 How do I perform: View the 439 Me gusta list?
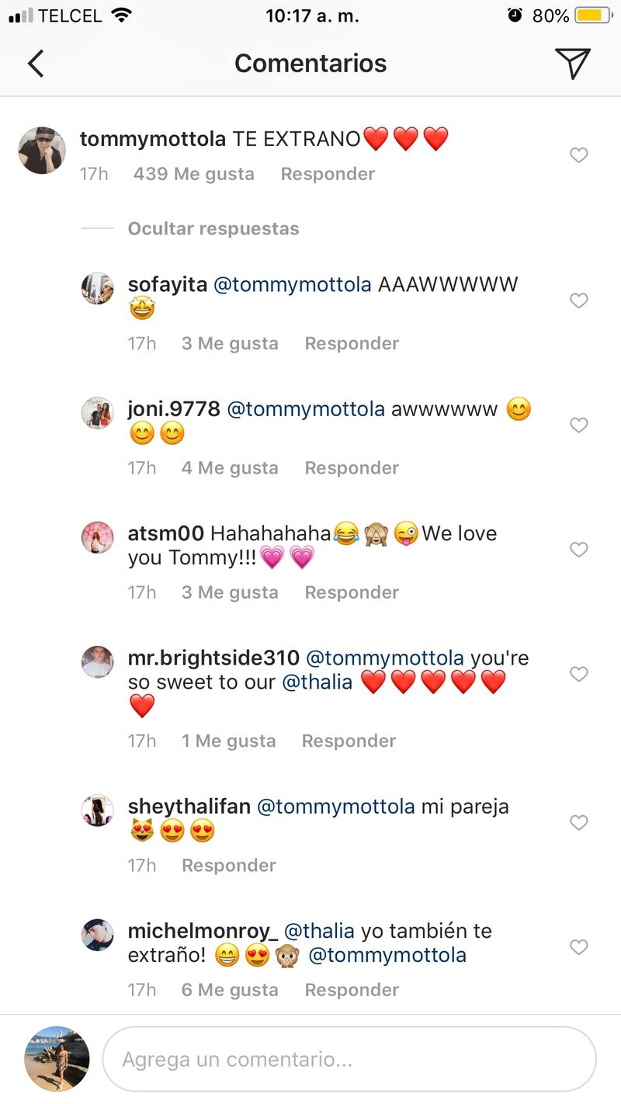194,174
